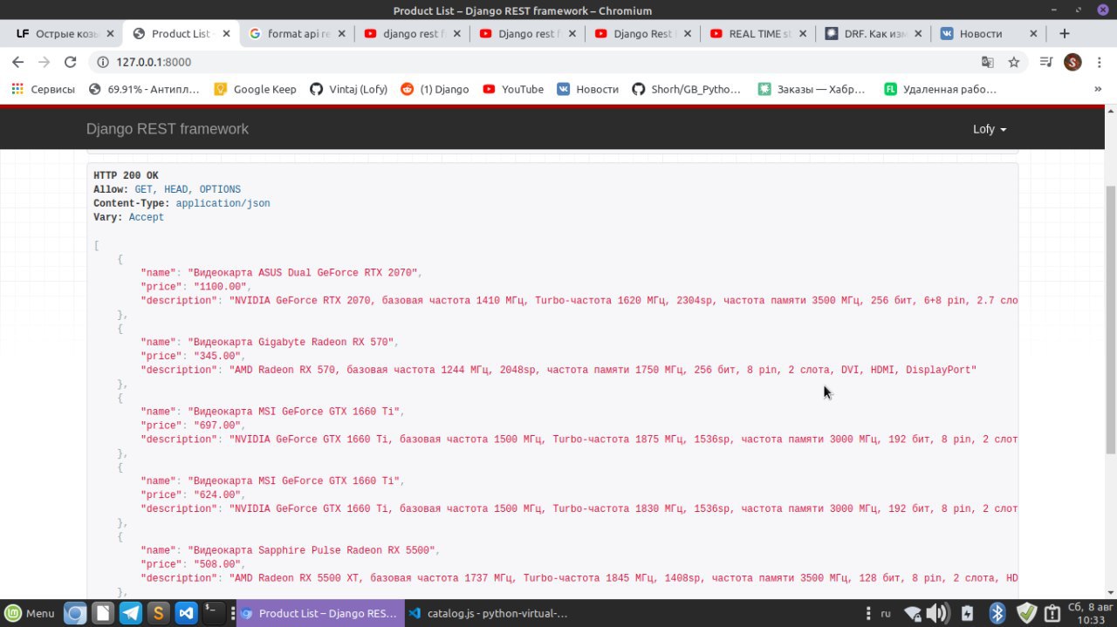1117x627 pixels.
Task: Click the price value "624.00"
Action: [x=219, y=495]
